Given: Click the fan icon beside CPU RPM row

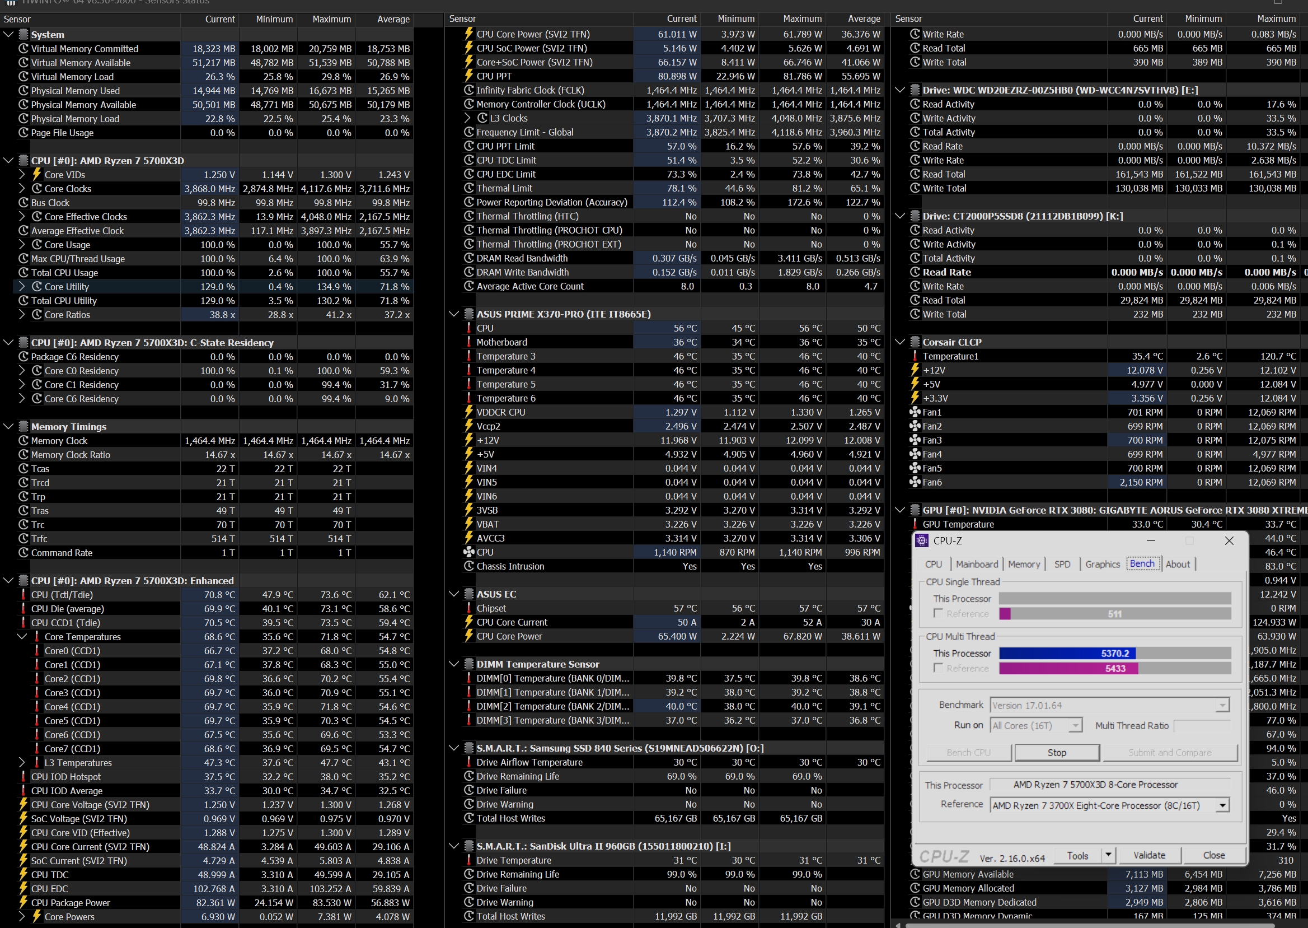Looking at the screenshot, I should pos(468,553).
